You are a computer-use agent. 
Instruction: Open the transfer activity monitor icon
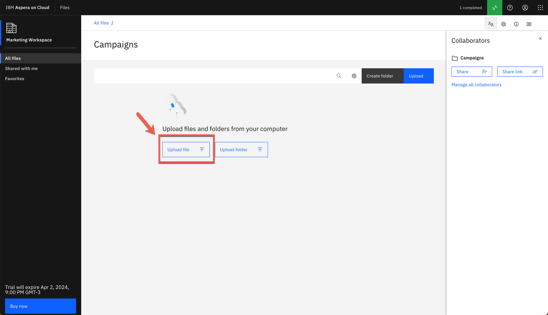point(494,7)
